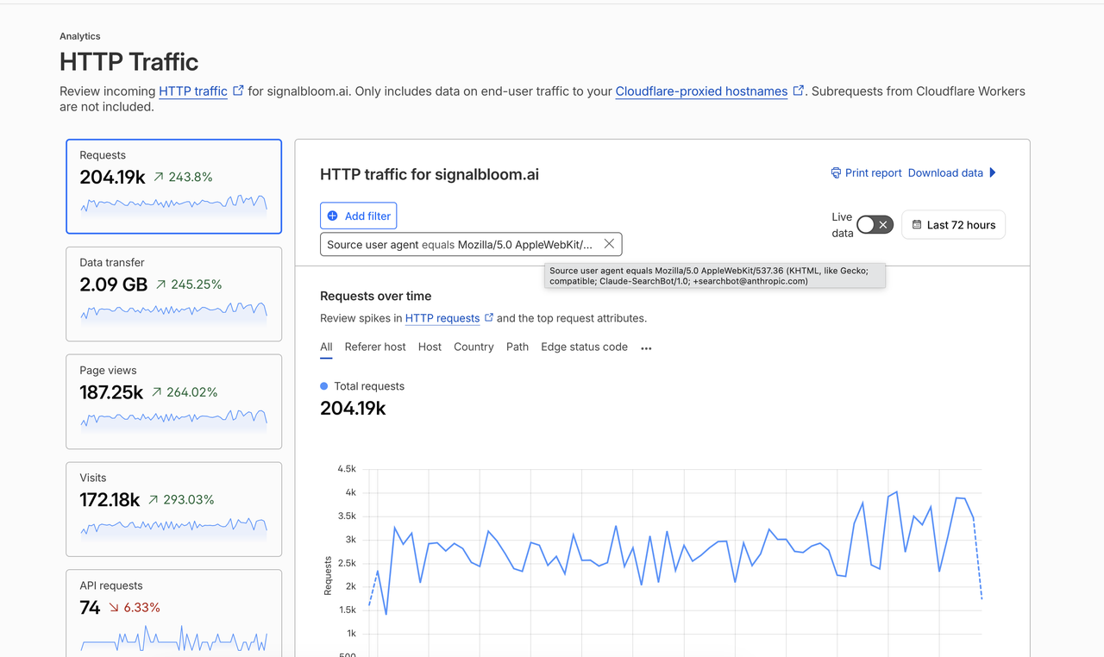Screen dimensions: 1104x657
Task: Switch to the Host tab
Action: [x=430, y=347]
